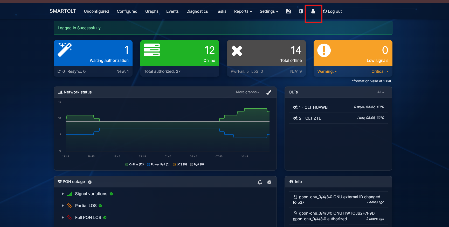Click the green Online server stack icon
Viewport: 449px width, 227px height.
[x=152, y=50]
